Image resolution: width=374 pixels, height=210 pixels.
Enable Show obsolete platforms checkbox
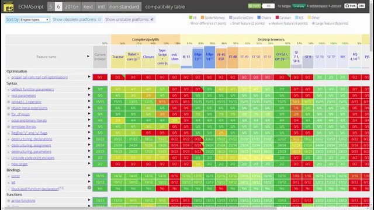tap(99, 19)
